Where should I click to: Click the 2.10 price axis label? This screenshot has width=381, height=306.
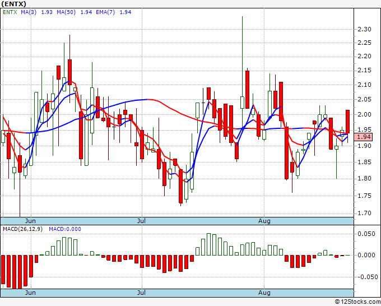click(365, 85)
